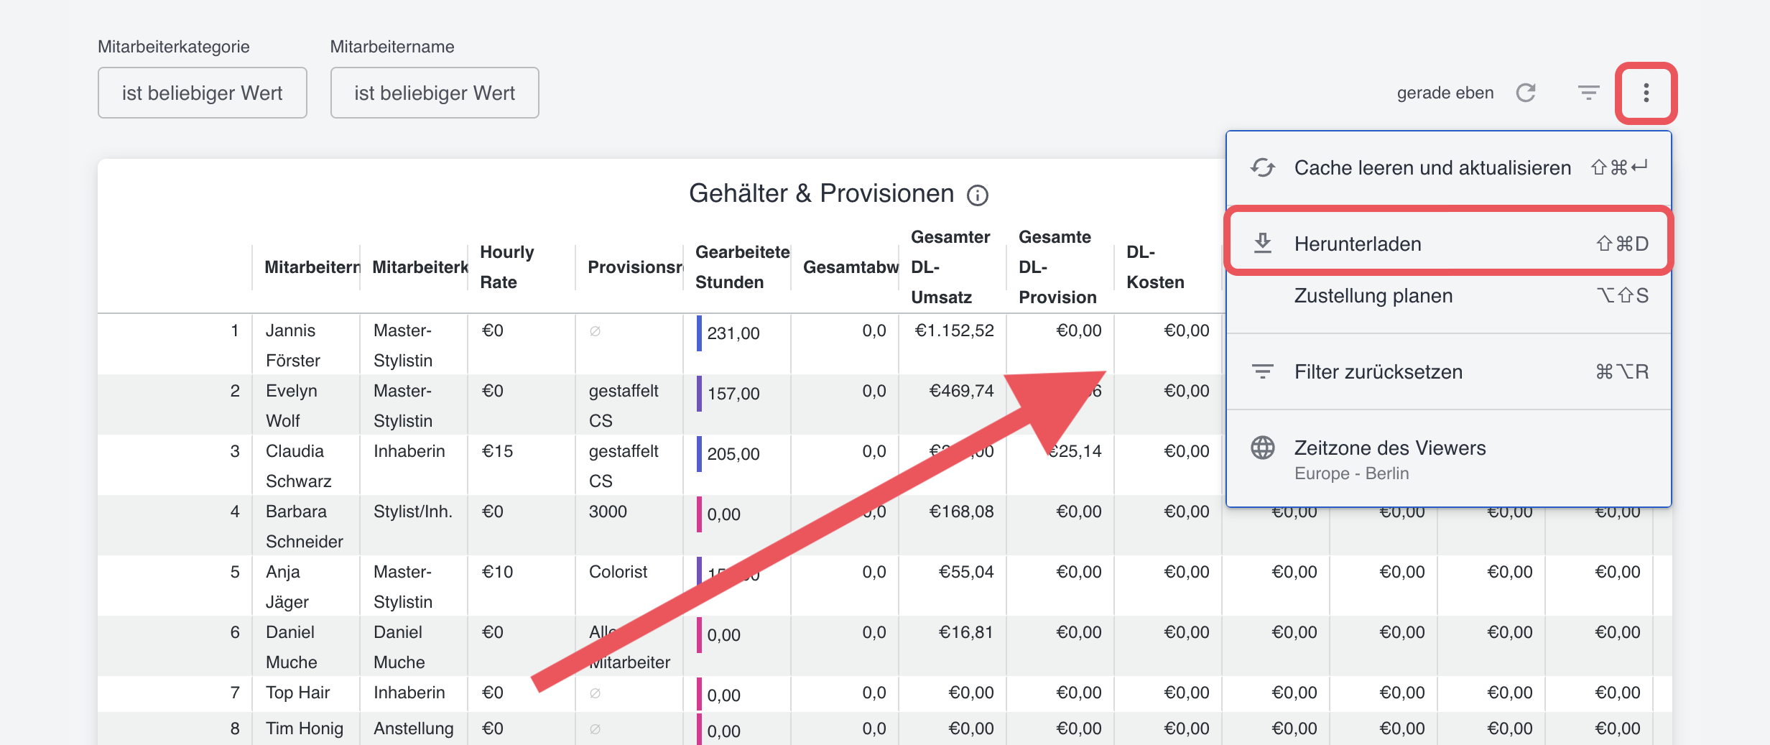The height and width of the screenshot is (745, 1770).
Task: Click the employee-name column header 'Mitarbeitern'
Action: (305, 267)
